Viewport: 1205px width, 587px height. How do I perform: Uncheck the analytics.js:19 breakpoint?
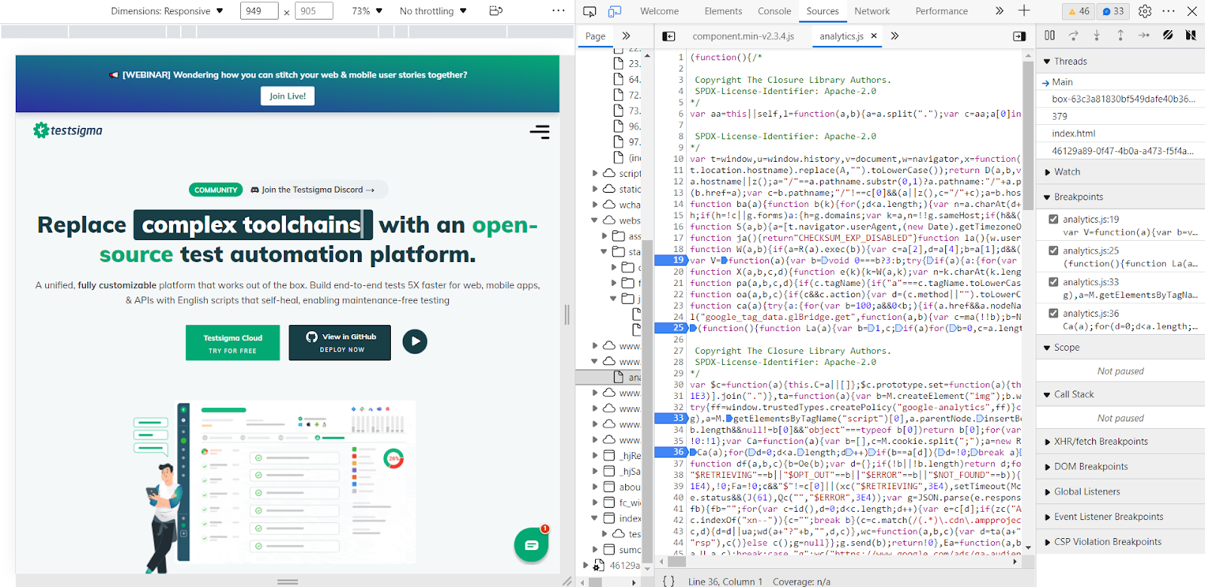pyautogui.click(x=1054, y=220)
